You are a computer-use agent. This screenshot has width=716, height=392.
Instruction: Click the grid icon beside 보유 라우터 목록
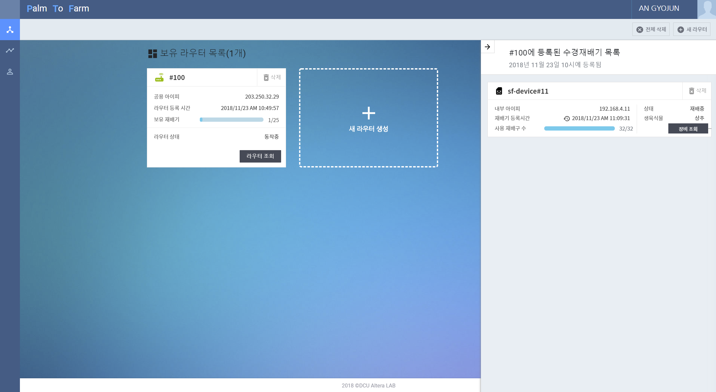point(152,54)
